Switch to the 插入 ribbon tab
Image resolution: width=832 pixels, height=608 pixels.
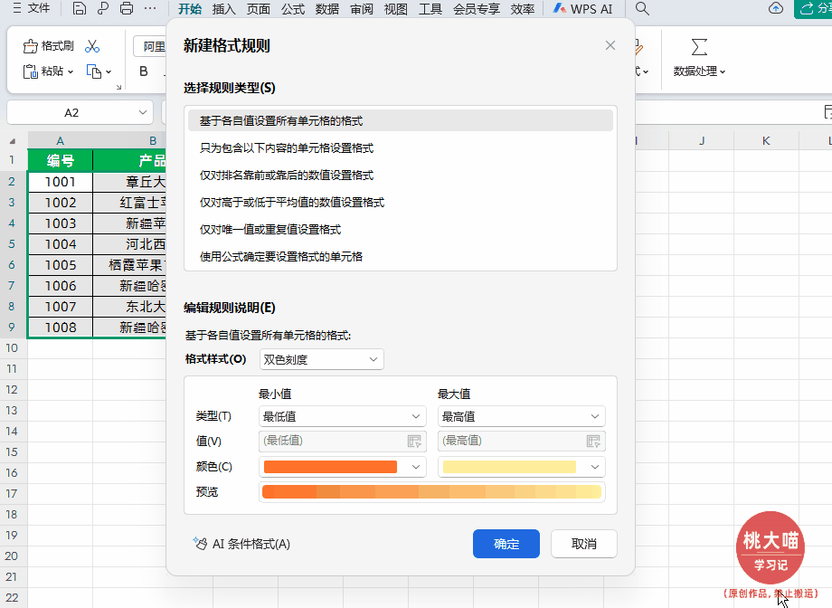[224, 9]
